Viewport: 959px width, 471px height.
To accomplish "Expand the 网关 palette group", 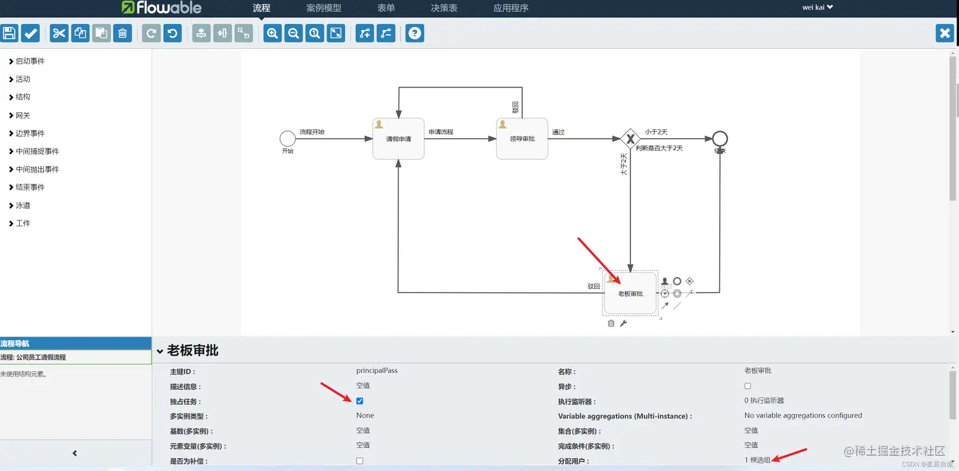I will click(20, 115).
